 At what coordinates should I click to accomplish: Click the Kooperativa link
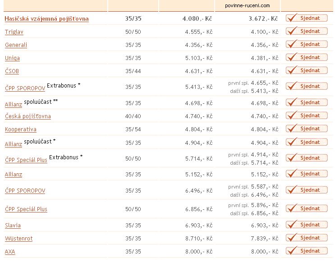point(20,129)
